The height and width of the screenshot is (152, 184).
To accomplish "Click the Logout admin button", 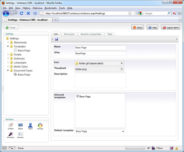I will point(171,28).
